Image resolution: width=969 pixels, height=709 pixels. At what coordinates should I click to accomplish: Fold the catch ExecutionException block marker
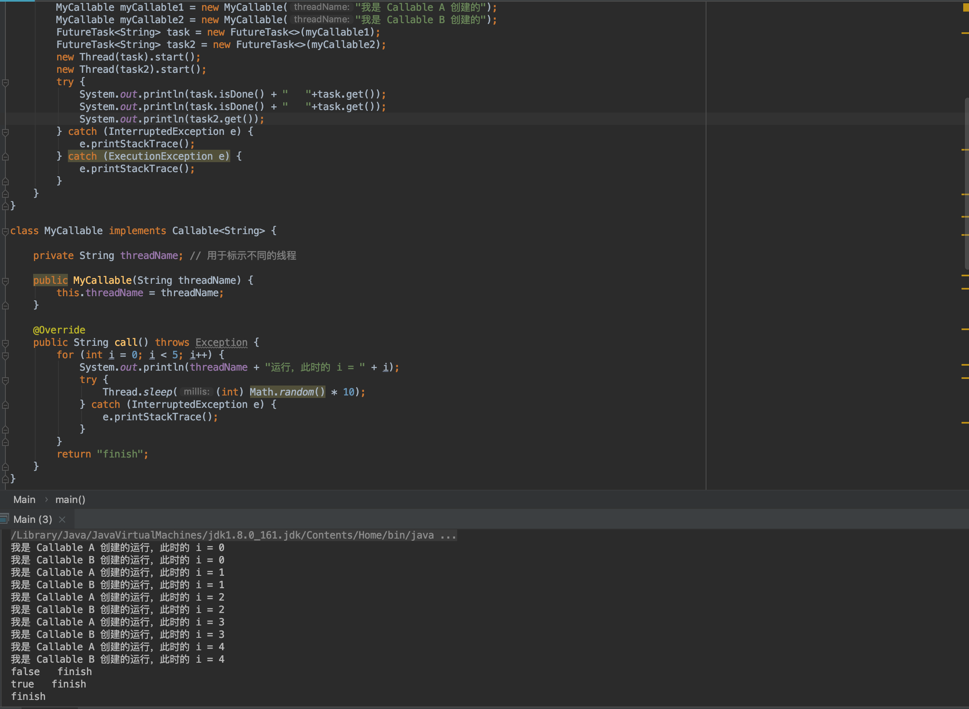pos(5,157)
